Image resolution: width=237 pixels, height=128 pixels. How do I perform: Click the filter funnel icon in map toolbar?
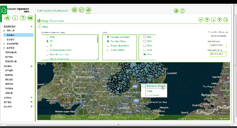[x=207, y=20]
